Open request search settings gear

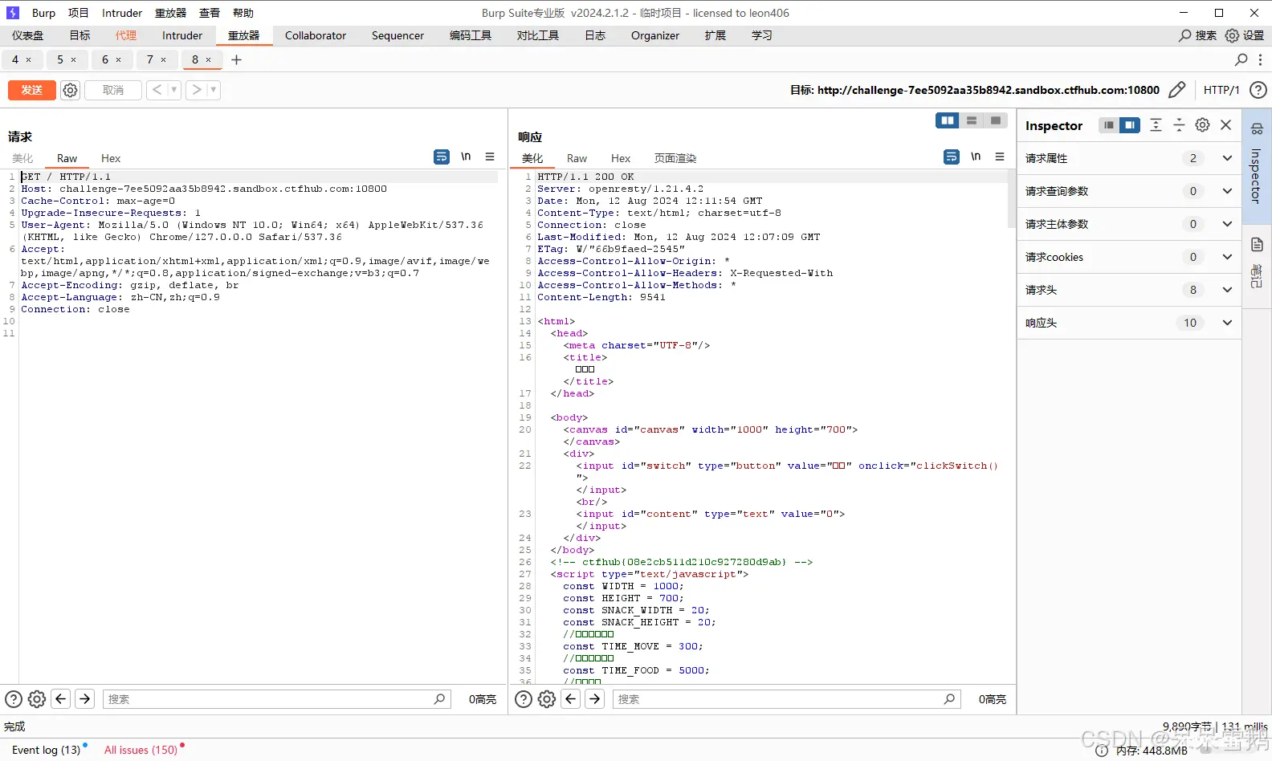coord(37,699)
